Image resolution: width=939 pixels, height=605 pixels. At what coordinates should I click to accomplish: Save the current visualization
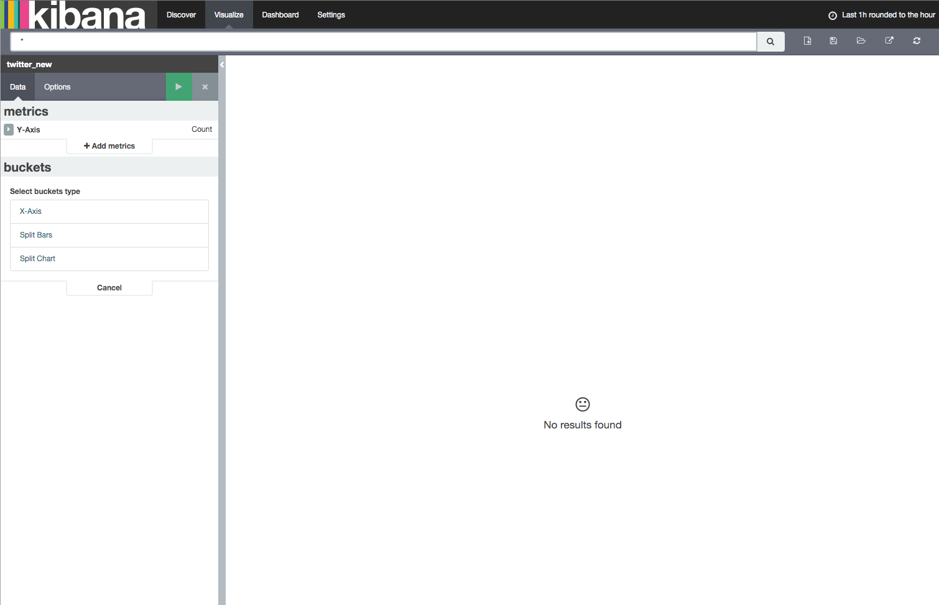point(833,40)
